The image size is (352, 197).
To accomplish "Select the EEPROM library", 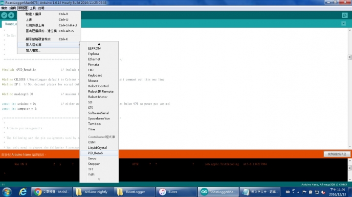I will [x=99, y=48].
